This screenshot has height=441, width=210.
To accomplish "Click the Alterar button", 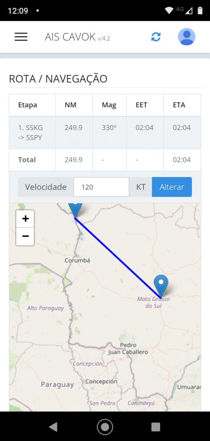I will [x=172, y=187].
